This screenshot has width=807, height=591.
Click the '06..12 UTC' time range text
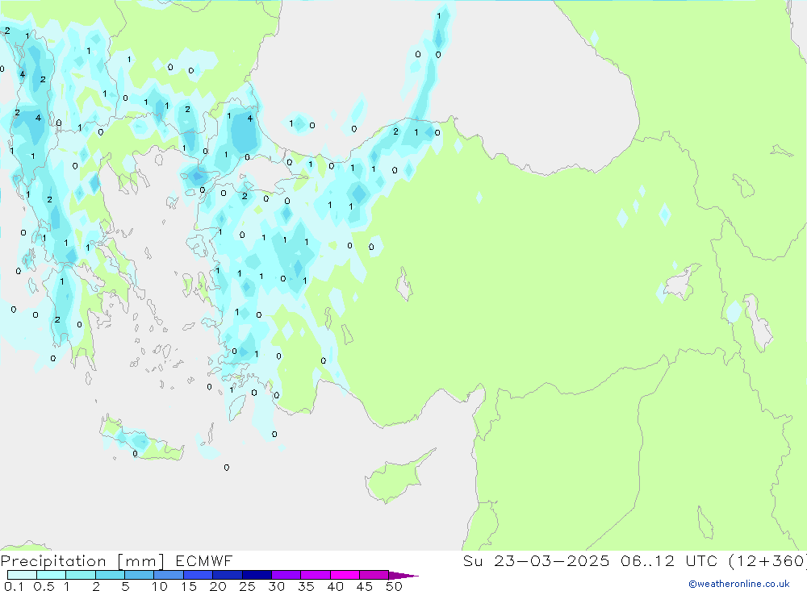coord(669,560)
